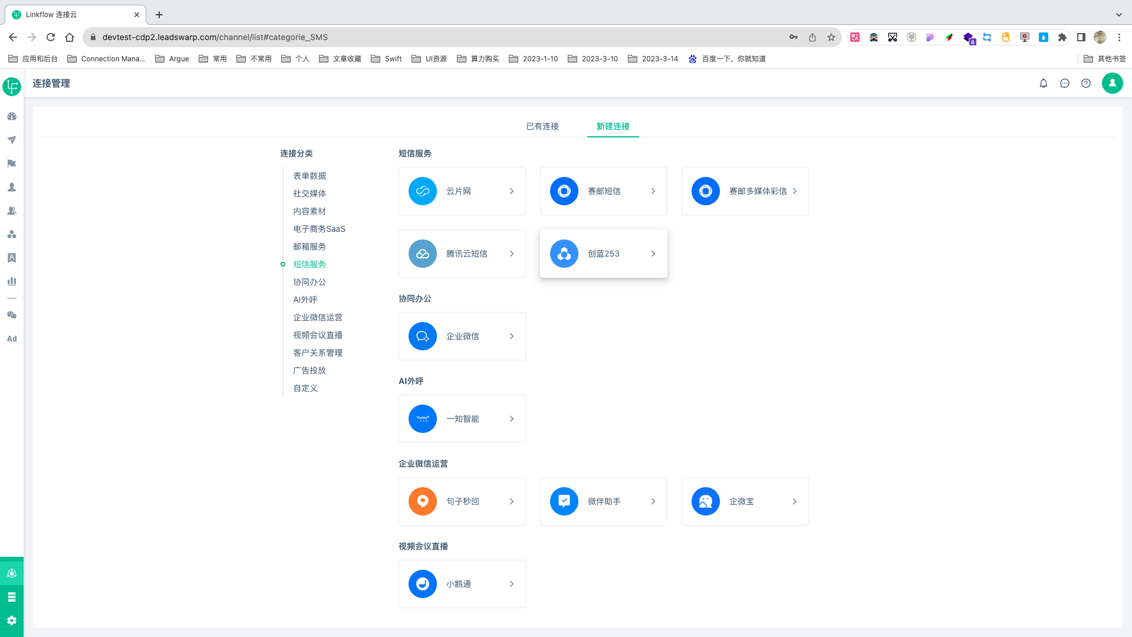1132x637 pixels.
Task: Open the browser extensions puzzle icon
Action: pyautogui.click(x=1062, y=37)
